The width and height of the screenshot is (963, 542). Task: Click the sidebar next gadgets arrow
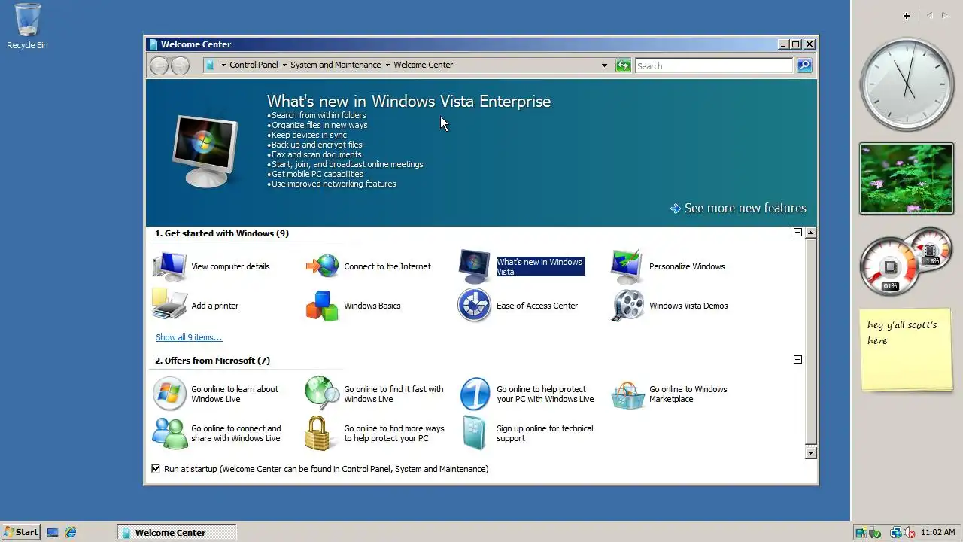tap(945, 16)
